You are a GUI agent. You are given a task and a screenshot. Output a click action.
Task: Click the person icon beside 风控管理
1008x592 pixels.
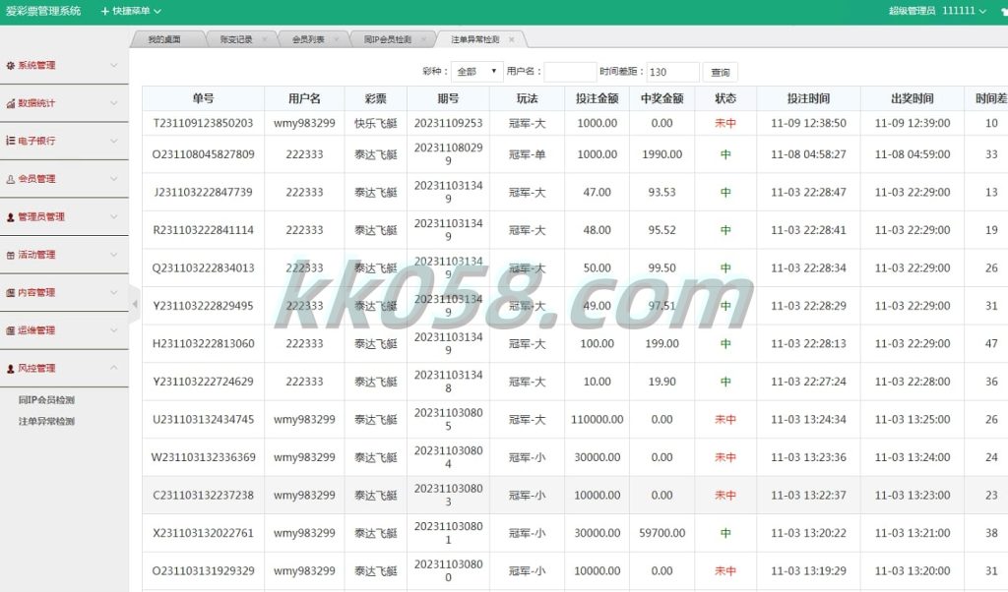tap(10, 369)
